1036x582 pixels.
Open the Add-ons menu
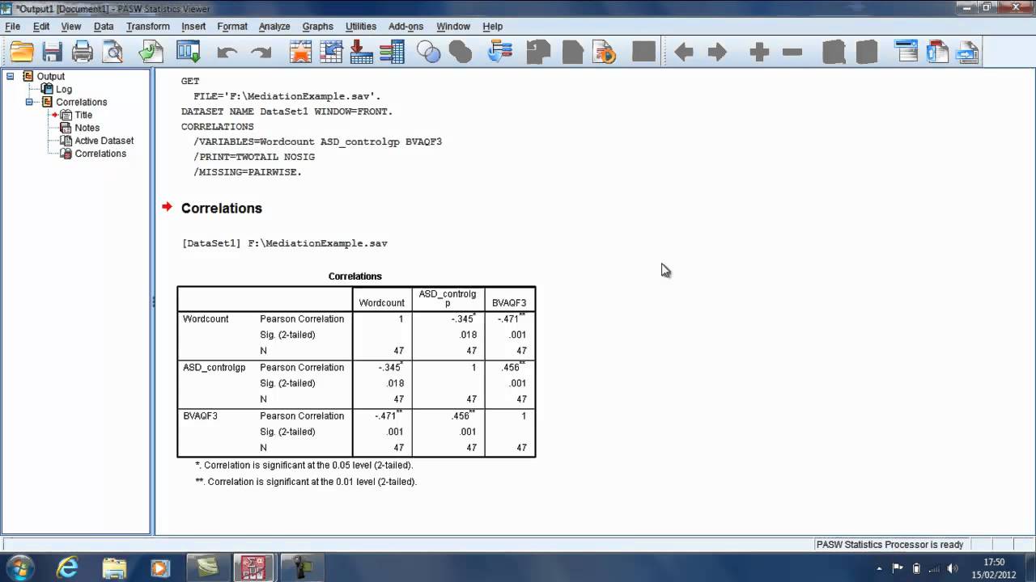(x=405, y=27)
